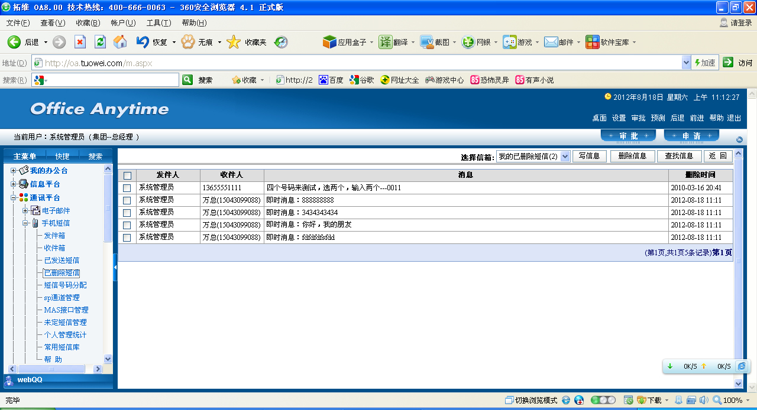
Task: Tick the select-all checkbox in table header
Action: click(x=127, y=175)
